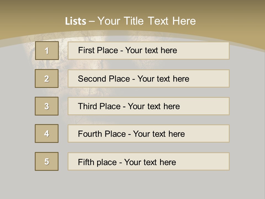The width and height of the screenshot is (265, 199).
Task: Click the empty right end of Fifth place box
Action: point(210,162)
